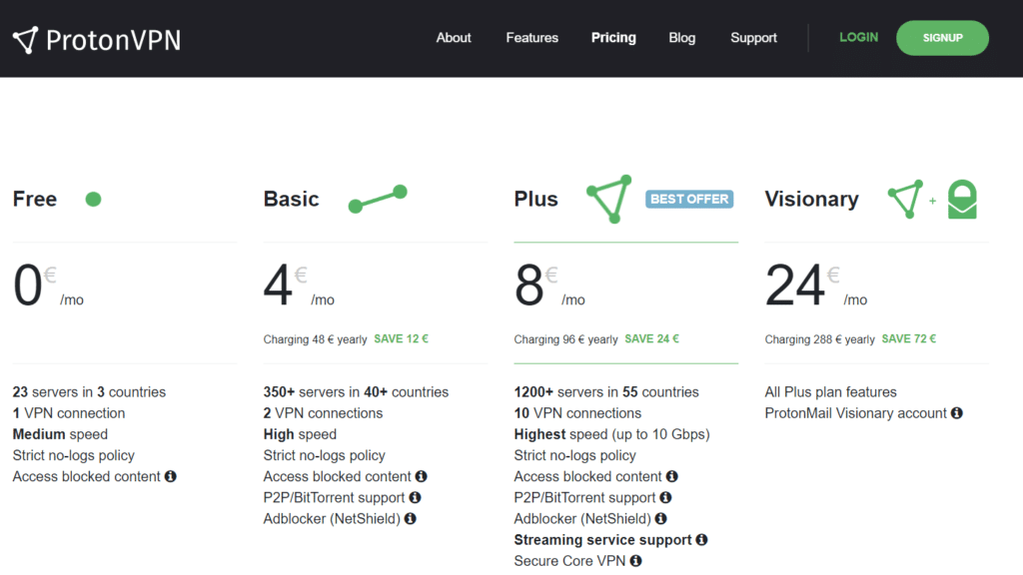Click 'Highest speed (up to 10 Gbps)' text
The height and width of the screenshot is (575, 1023).
pos(612,435)
